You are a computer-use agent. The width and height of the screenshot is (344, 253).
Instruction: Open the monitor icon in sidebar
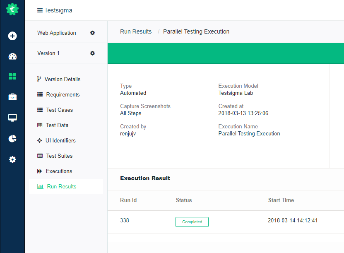12,118
